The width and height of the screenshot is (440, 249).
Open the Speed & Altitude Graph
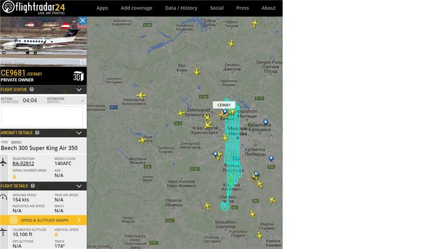point(43,220)
